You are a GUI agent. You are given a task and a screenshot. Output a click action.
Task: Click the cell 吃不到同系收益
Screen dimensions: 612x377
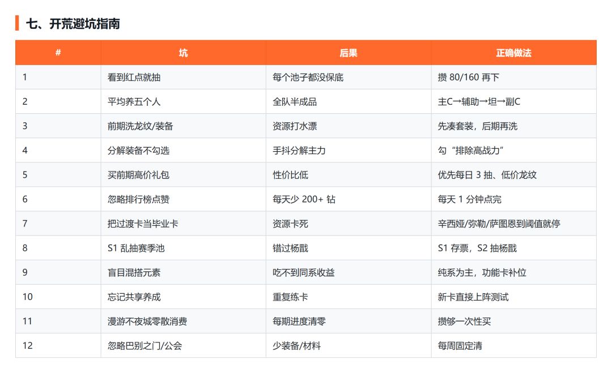click(348, 272)
